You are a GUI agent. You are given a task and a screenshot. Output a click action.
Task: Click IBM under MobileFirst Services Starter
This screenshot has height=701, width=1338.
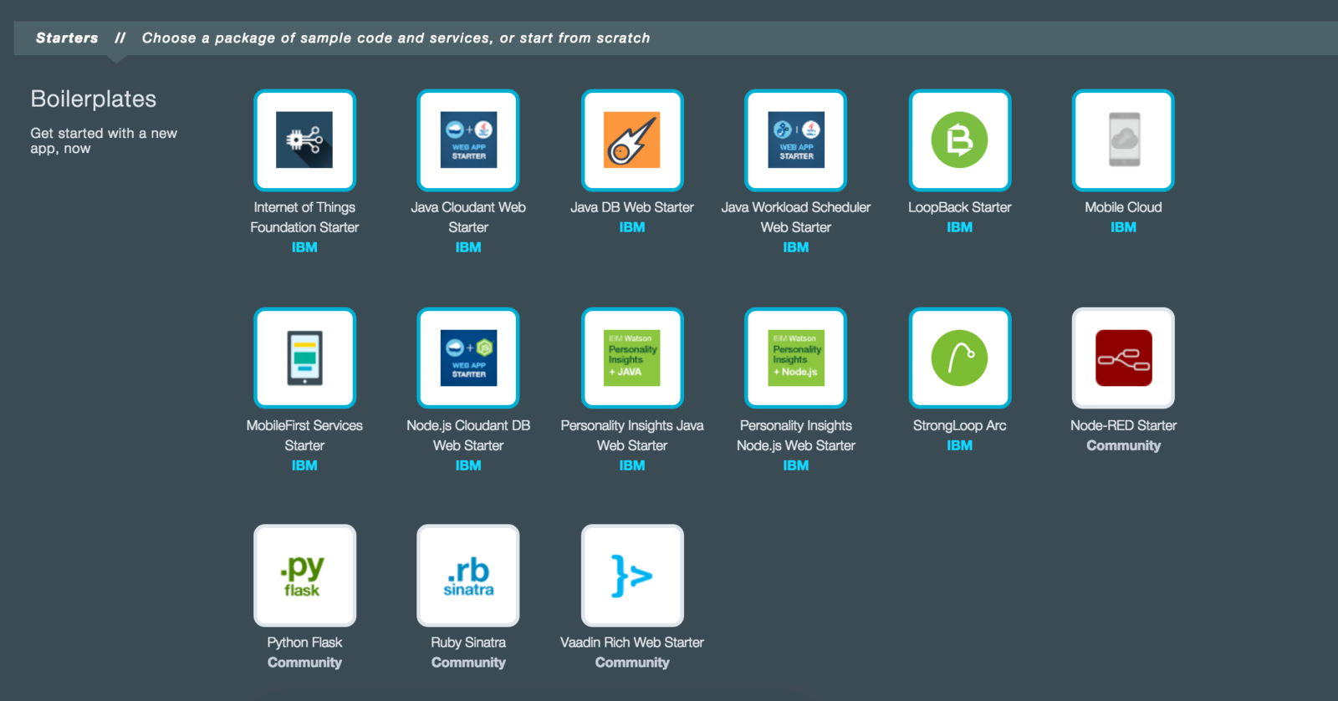[x=304, y=465]
